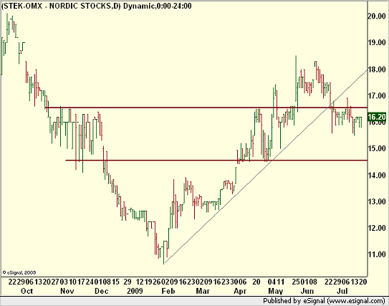Click the Feb month label on time axis
The height and width of the screenshot is (306, 389).
coord(168,291)
